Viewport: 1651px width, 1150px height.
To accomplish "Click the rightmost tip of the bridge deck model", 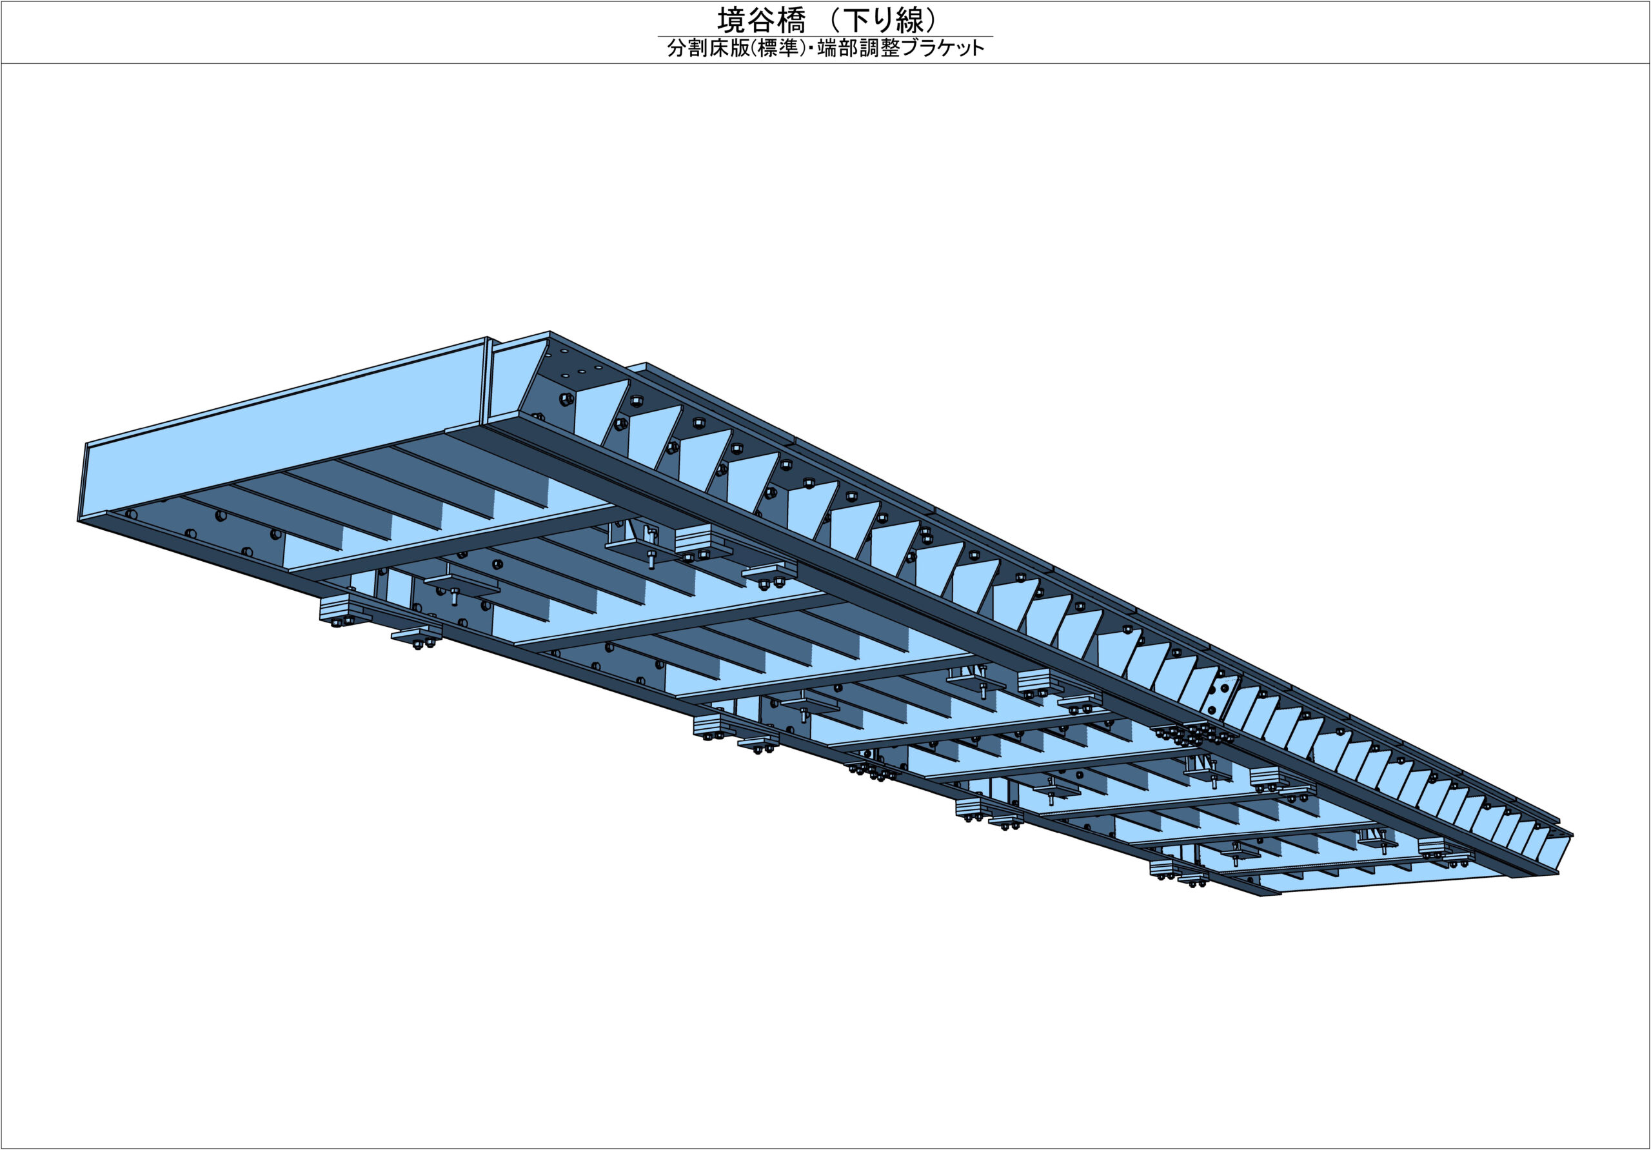I will (x=1572, y=836).
